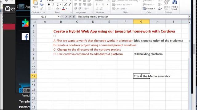The image size is (197, 110).
Task: Click the Select All corner of the sheet
Action: 34,22
